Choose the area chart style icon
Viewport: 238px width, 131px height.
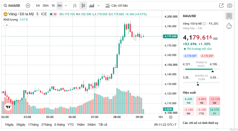pyautogui.click(x=91, y=6)
